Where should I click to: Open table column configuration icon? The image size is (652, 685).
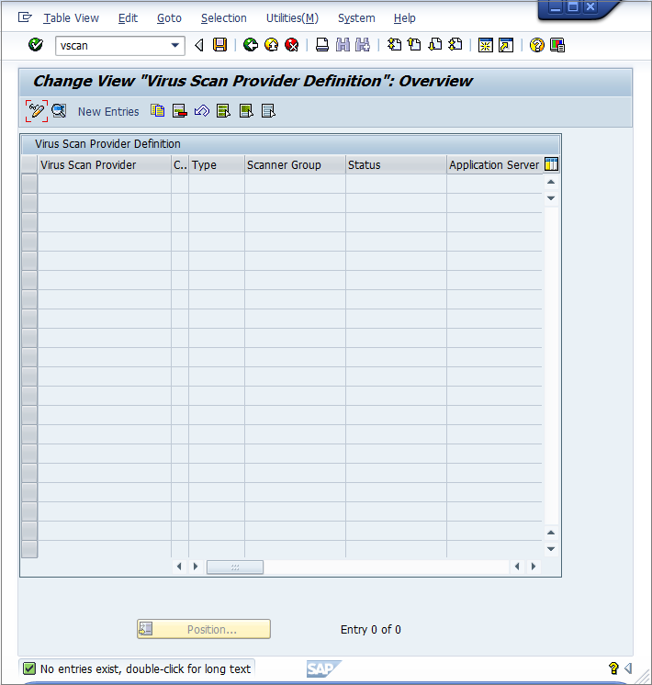pos(551,164)
